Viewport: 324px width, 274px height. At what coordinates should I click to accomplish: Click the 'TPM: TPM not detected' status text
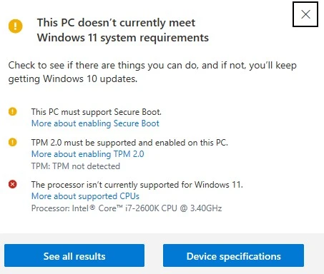pyautogui.click(x=76, y=166)
